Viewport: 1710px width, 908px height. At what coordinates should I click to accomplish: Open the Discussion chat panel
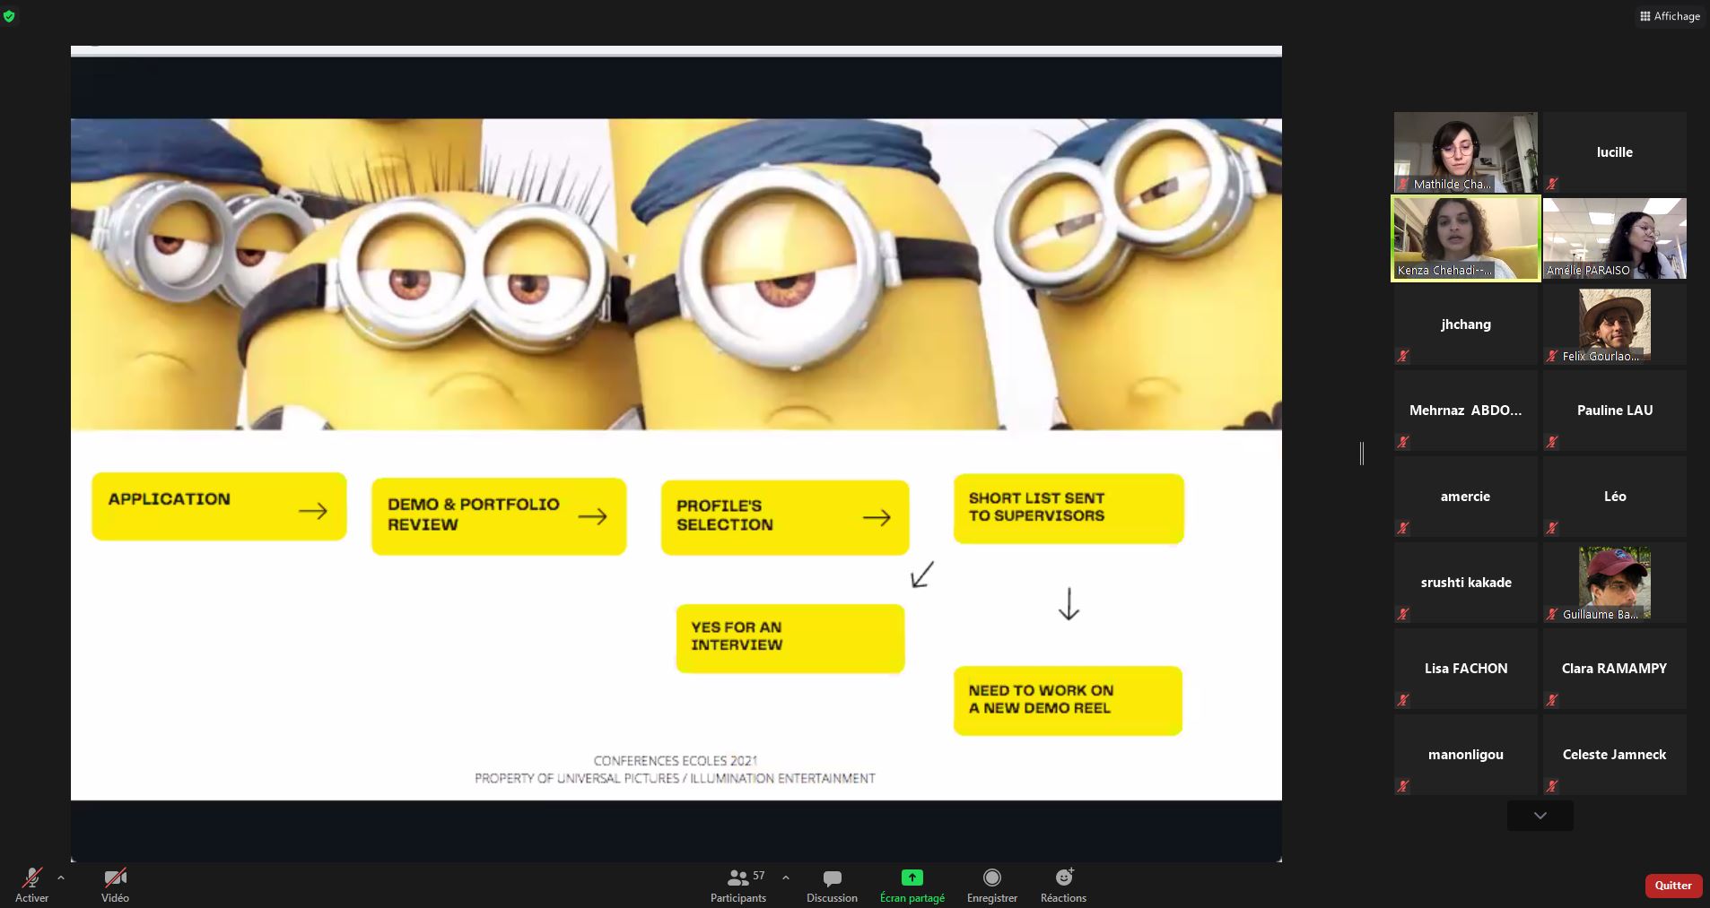pyautogui.click(x=832, y=885)
